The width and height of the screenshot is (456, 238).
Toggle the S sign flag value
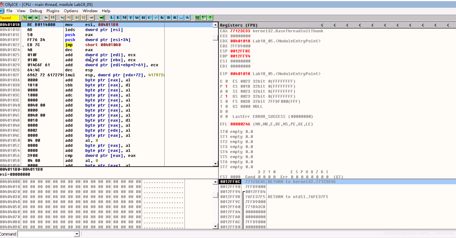click(x=226, y=102)
